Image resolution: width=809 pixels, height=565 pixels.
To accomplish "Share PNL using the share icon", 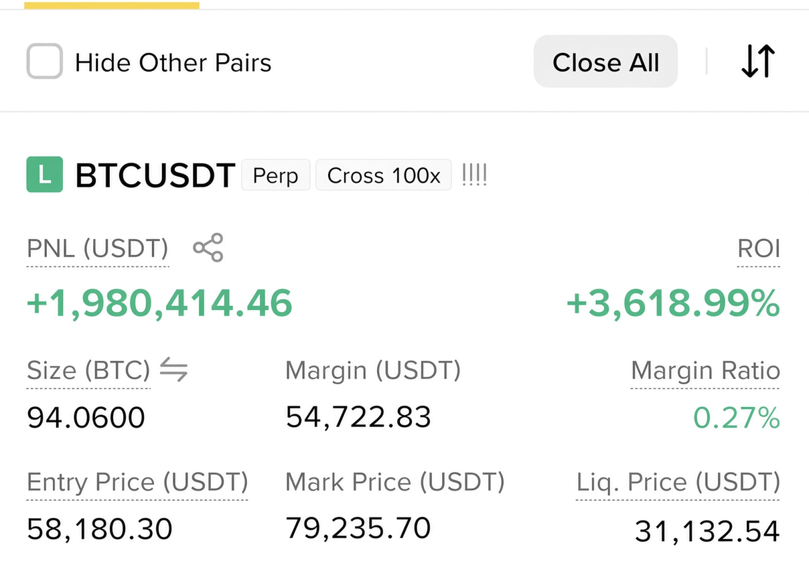I will pyautogui.click(x=208, y=248).
